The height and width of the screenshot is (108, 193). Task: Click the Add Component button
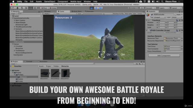[164, 55]
